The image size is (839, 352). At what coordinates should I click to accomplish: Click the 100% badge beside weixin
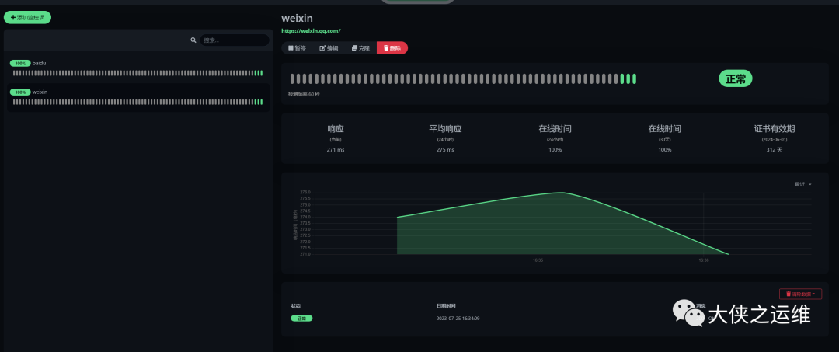tap(20, 92)
